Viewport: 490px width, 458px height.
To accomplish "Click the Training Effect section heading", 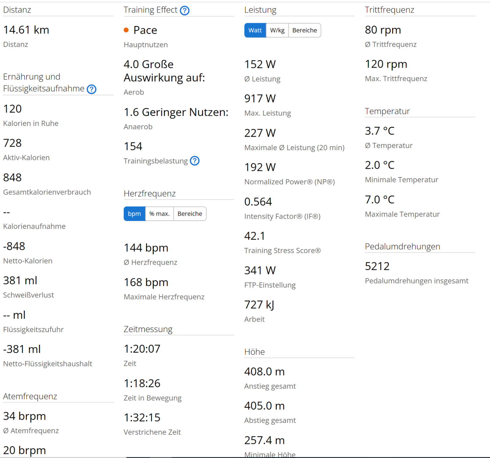I will point(150,10).
